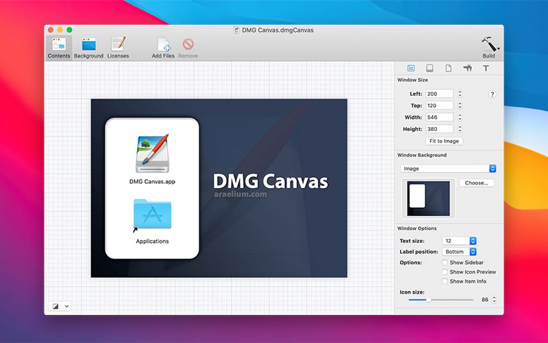
Task: Switch to the Background view
Action: pos(88,45)
